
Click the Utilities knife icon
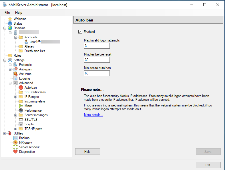[x=10, y=133]
